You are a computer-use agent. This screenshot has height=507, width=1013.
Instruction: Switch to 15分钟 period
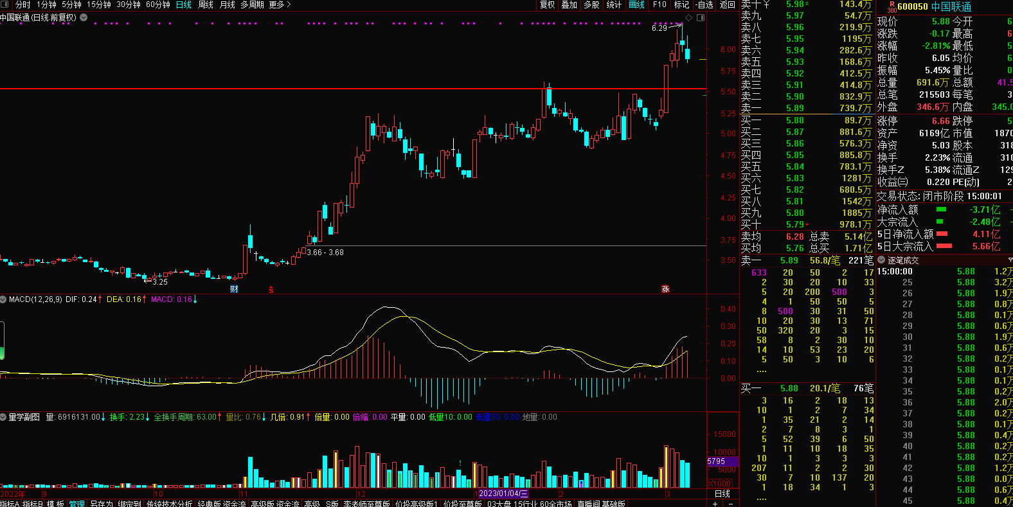(x=99, y=4)
